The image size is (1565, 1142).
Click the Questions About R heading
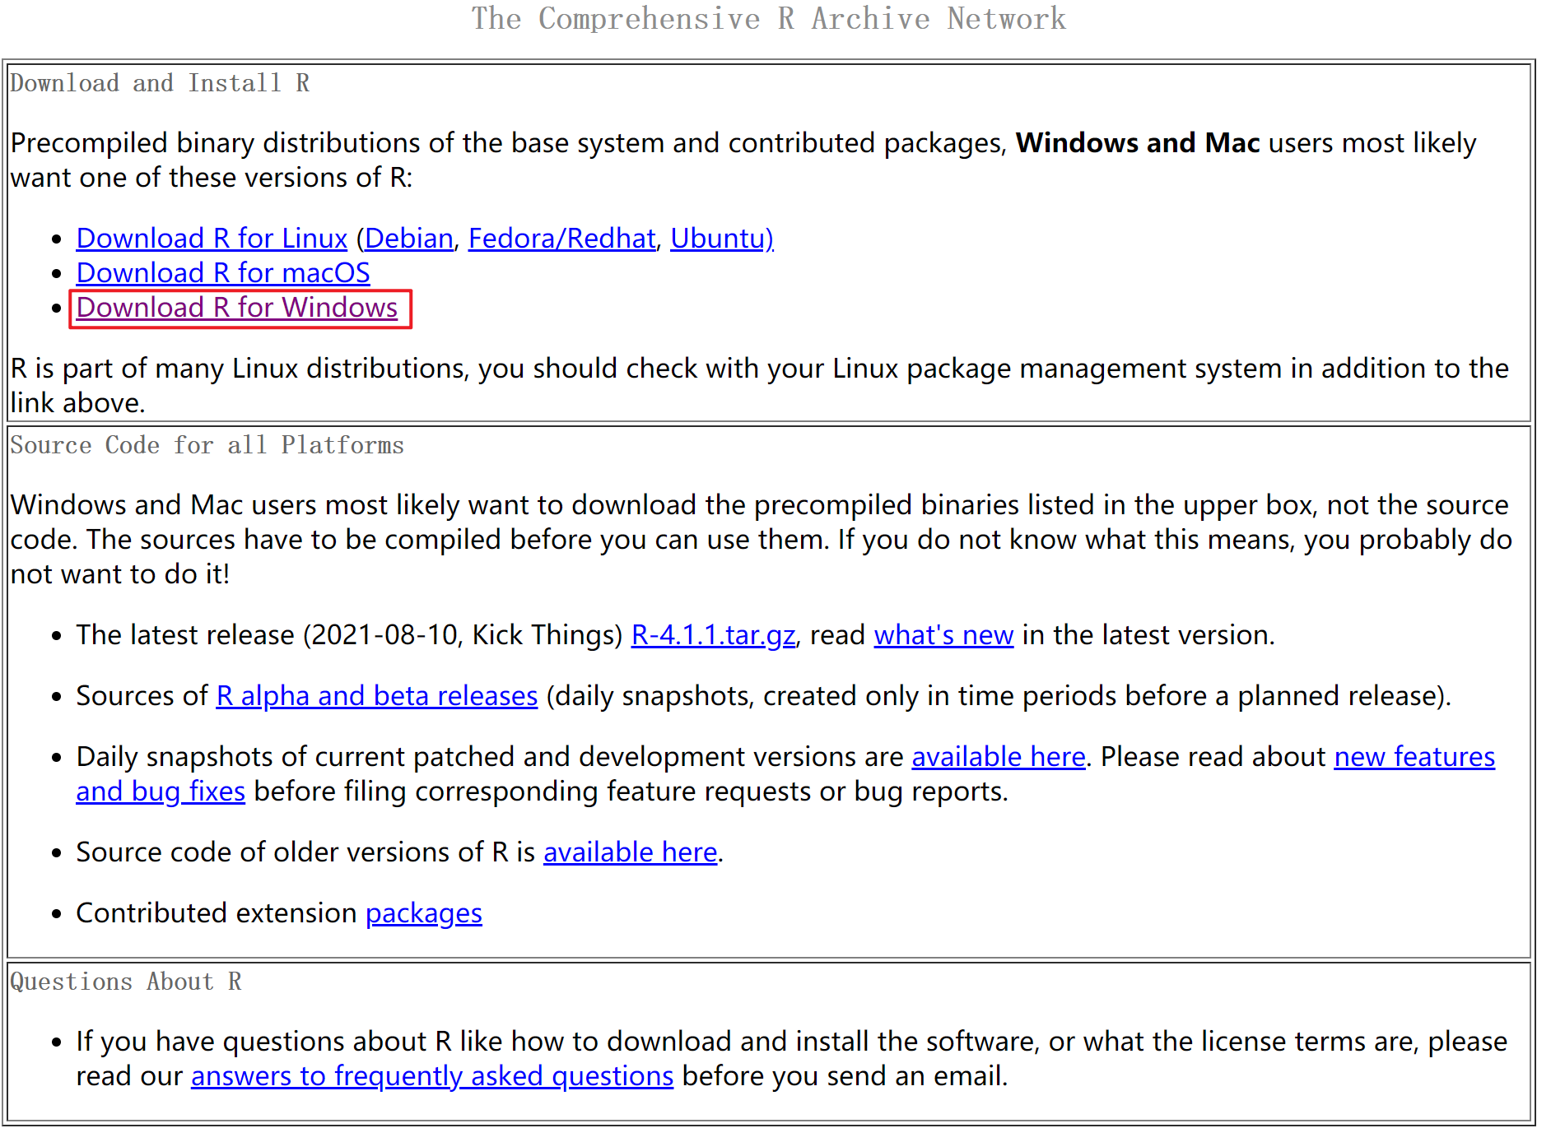point(126,982)
